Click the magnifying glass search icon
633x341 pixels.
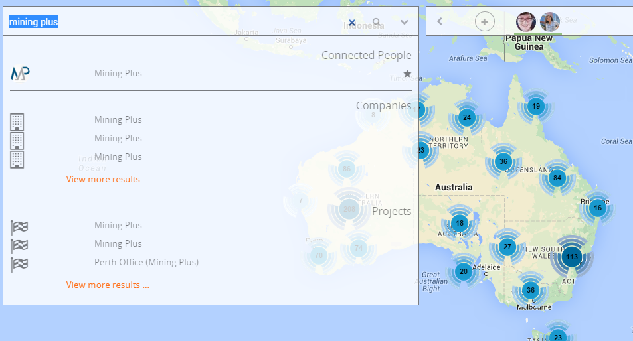click(x=377, y=22)
